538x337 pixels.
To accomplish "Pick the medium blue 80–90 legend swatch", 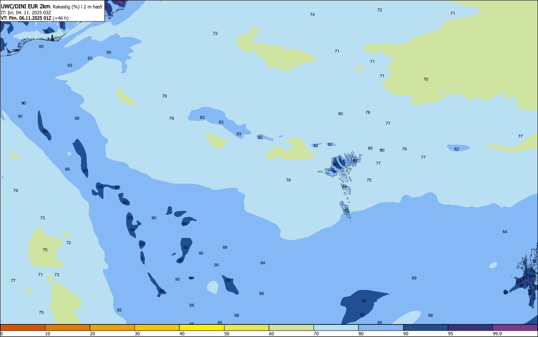I will 381,327.
